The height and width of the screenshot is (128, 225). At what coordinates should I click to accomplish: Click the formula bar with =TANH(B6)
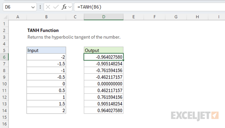click(149, 7)
